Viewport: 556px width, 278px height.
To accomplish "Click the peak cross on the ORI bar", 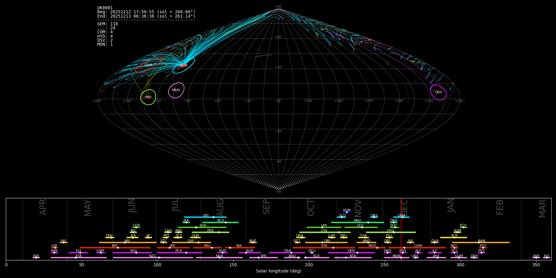I will (322, 242).
